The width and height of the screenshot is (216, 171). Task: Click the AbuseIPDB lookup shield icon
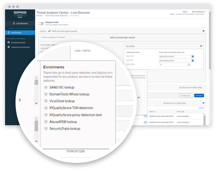pos(46,122)
